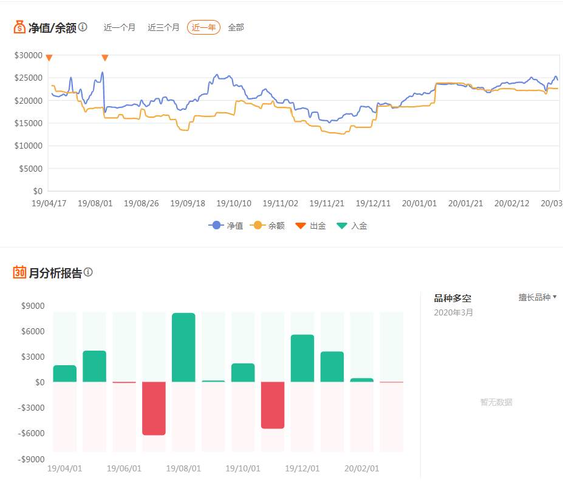
Task: Click the 19/06/01 label on monthly chart
Action: click(124, 468)
